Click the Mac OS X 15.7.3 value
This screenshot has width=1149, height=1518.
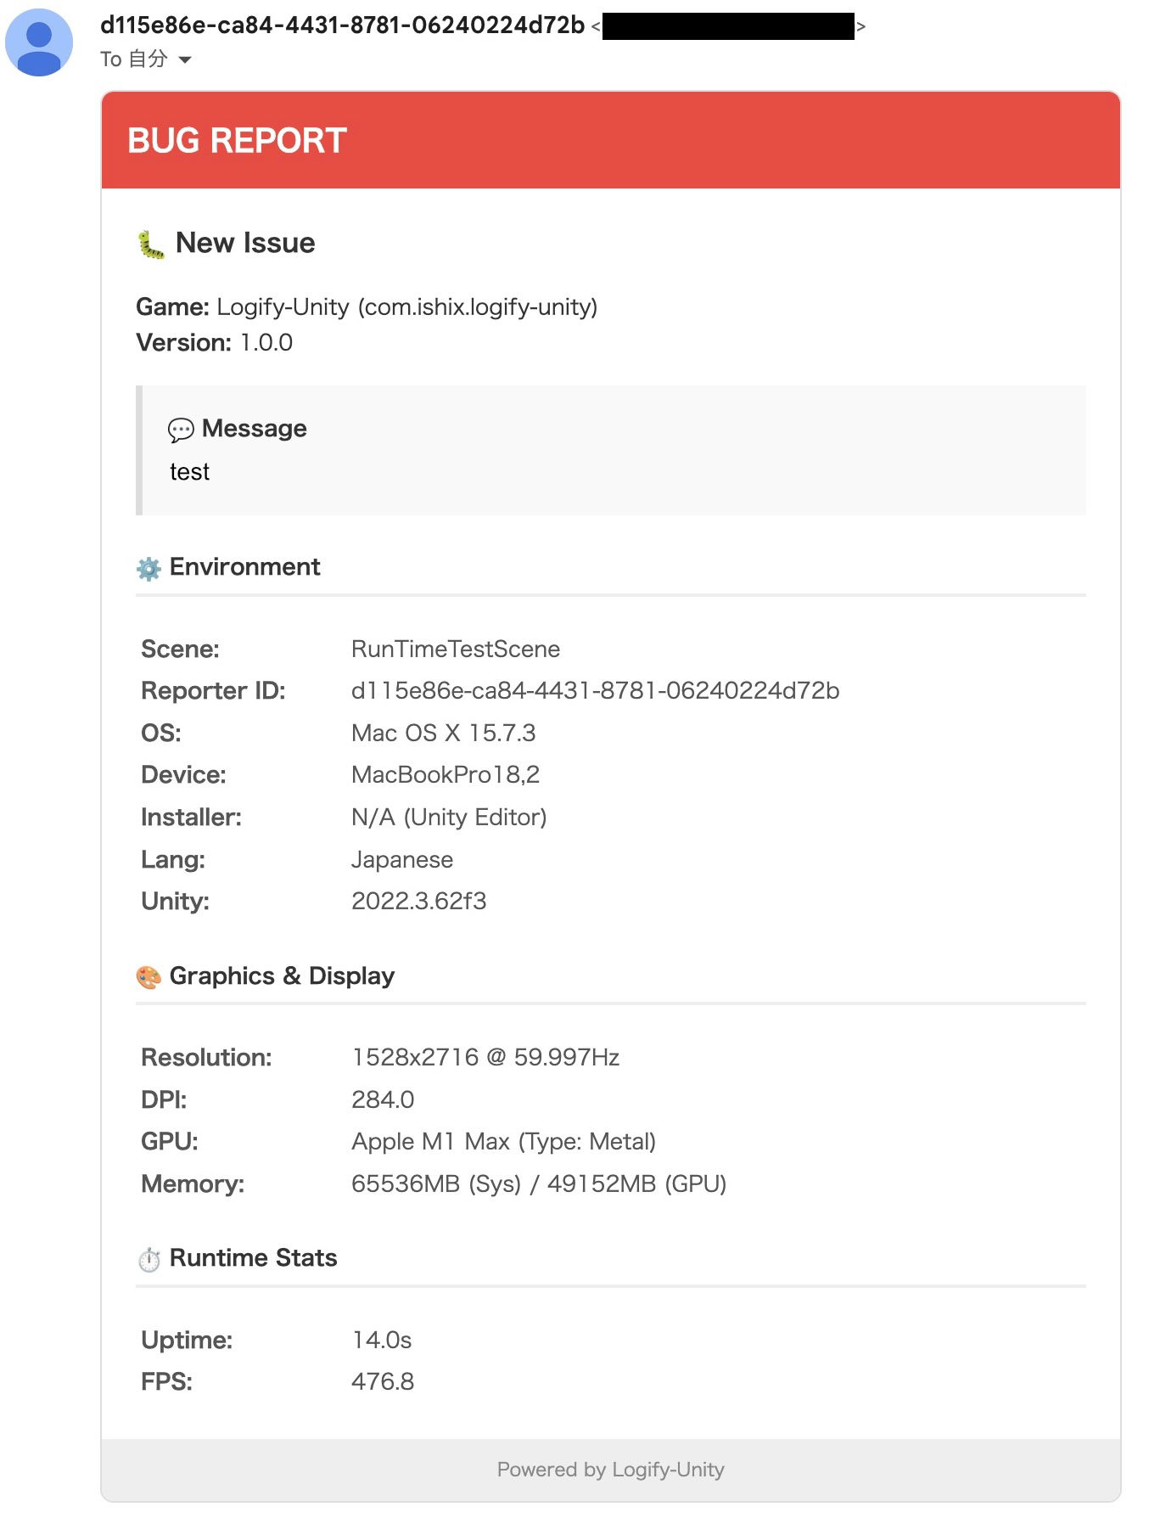(x=443, y=734)
